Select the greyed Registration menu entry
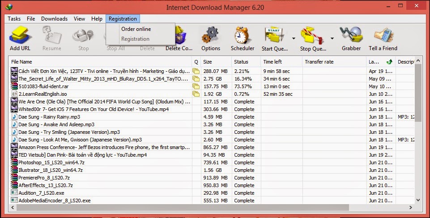This screenshot has width=430, height=218. pyautogui.click(x=140, y=39)
